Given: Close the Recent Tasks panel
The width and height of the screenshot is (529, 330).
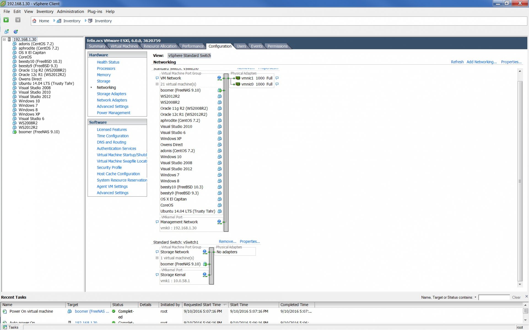Looking at the screenshot, I should pyautogui.click(x=526, y=296).
